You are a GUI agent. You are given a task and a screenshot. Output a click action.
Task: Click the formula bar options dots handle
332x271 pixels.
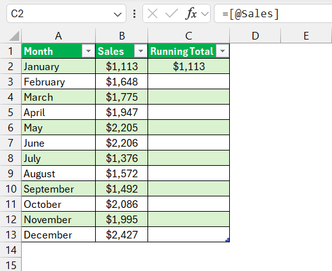tap(134, 13)
